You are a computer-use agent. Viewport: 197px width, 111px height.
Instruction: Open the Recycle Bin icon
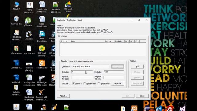16,21
